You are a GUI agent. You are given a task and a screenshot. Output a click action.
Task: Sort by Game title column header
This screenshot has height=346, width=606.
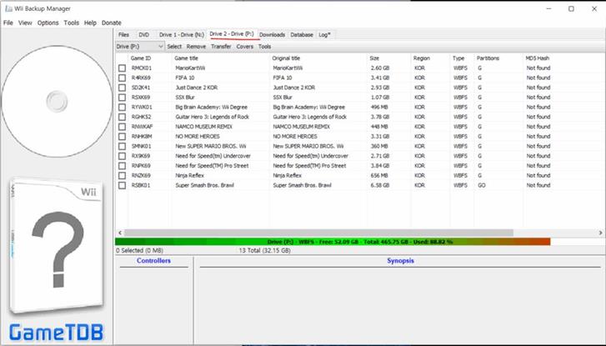[x=221, y=58]
